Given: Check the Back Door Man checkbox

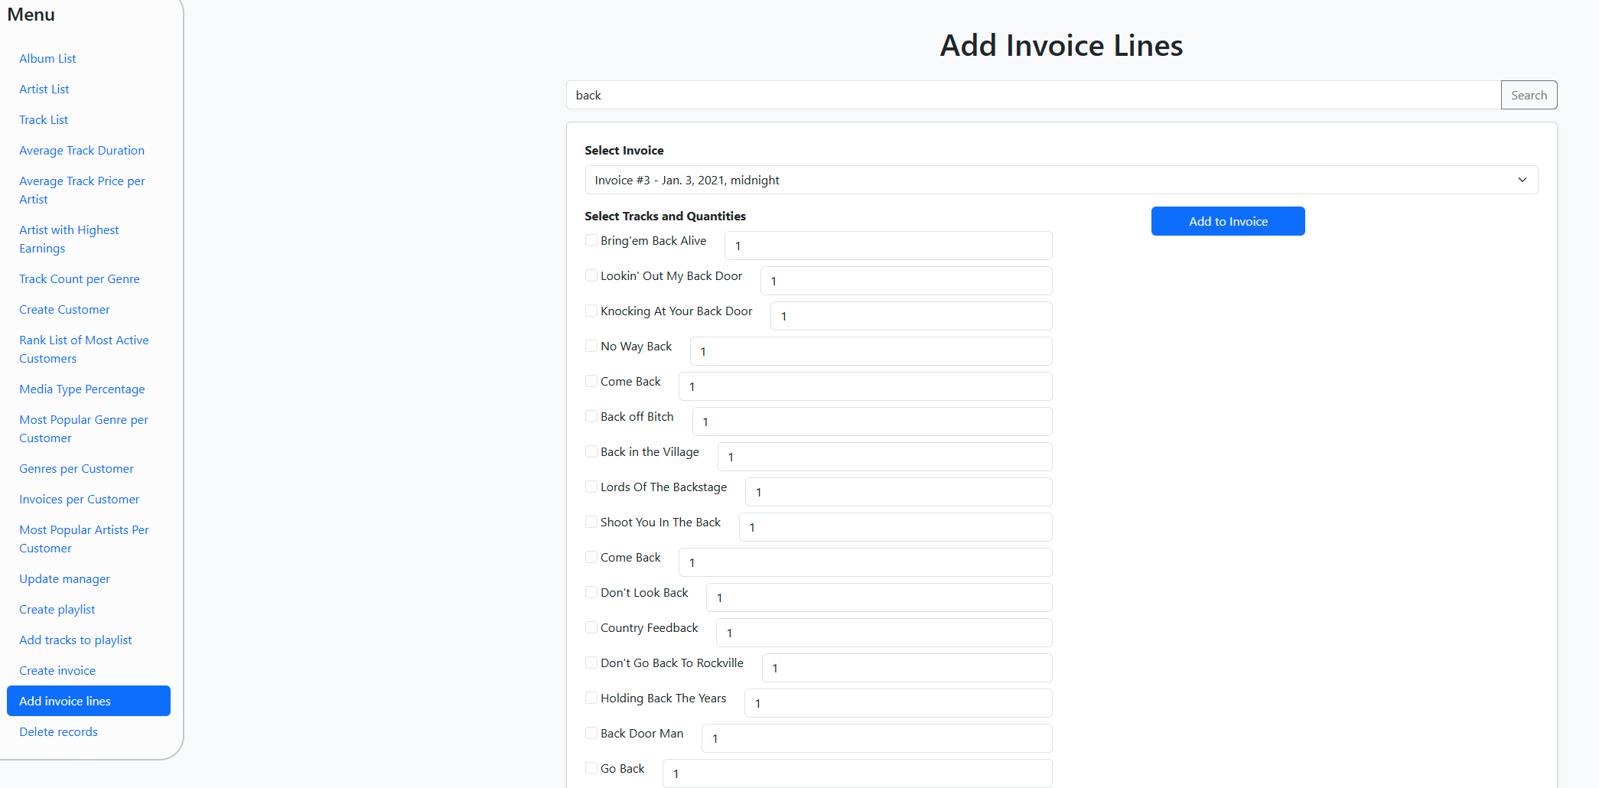Looking at the screenshot, I should (x=591, y=733).
